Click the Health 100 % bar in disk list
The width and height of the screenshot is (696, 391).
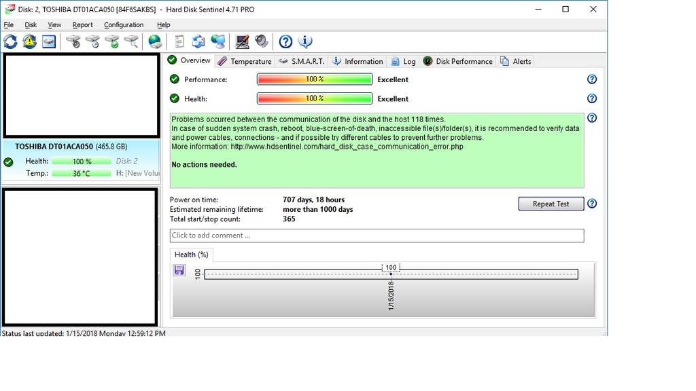(82, 162)
